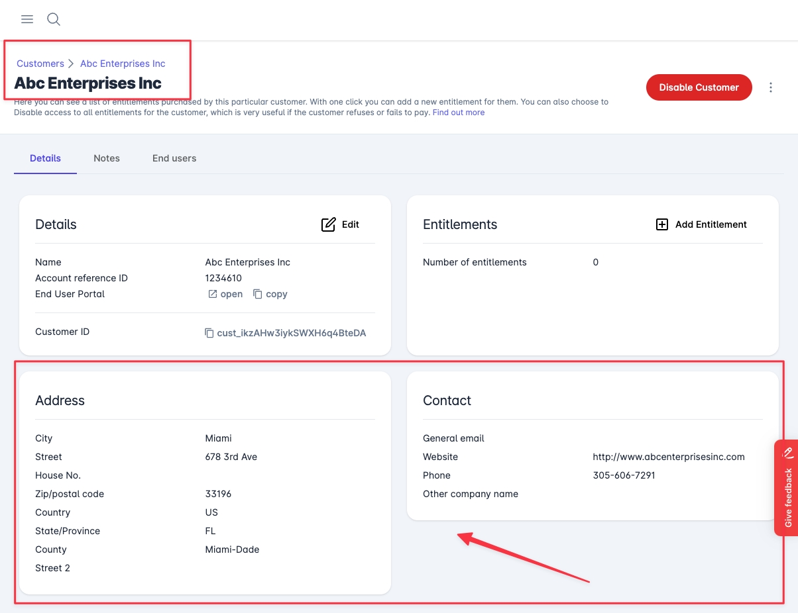798x613 pixels.
Task: Open the hamburger navigation menu
Action: click(27, 19)
